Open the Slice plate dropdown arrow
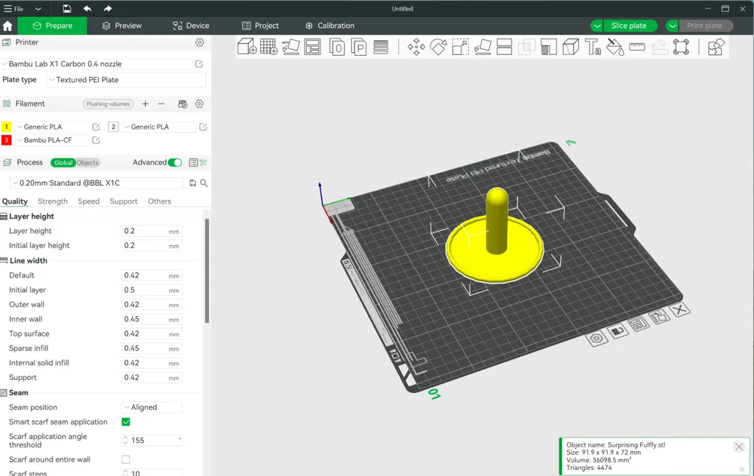The height and width of the screenshot is (476, 754). 596,26
